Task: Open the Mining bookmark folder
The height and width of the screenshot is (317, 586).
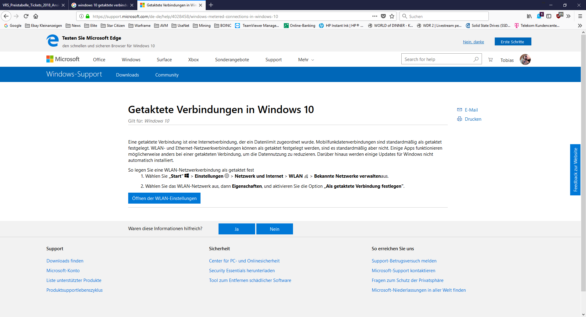Action: (202, 26)
